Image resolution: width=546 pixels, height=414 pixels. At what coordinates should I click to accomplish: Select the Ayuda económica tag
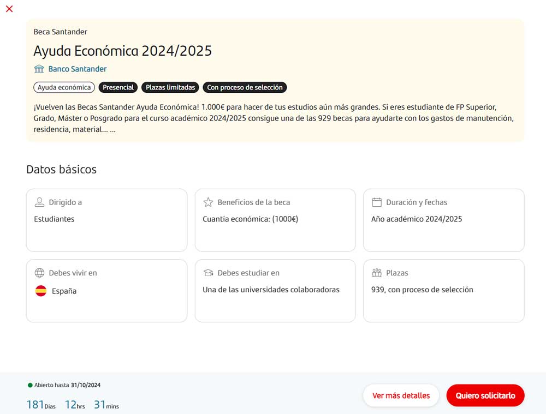tap(64, 87)
